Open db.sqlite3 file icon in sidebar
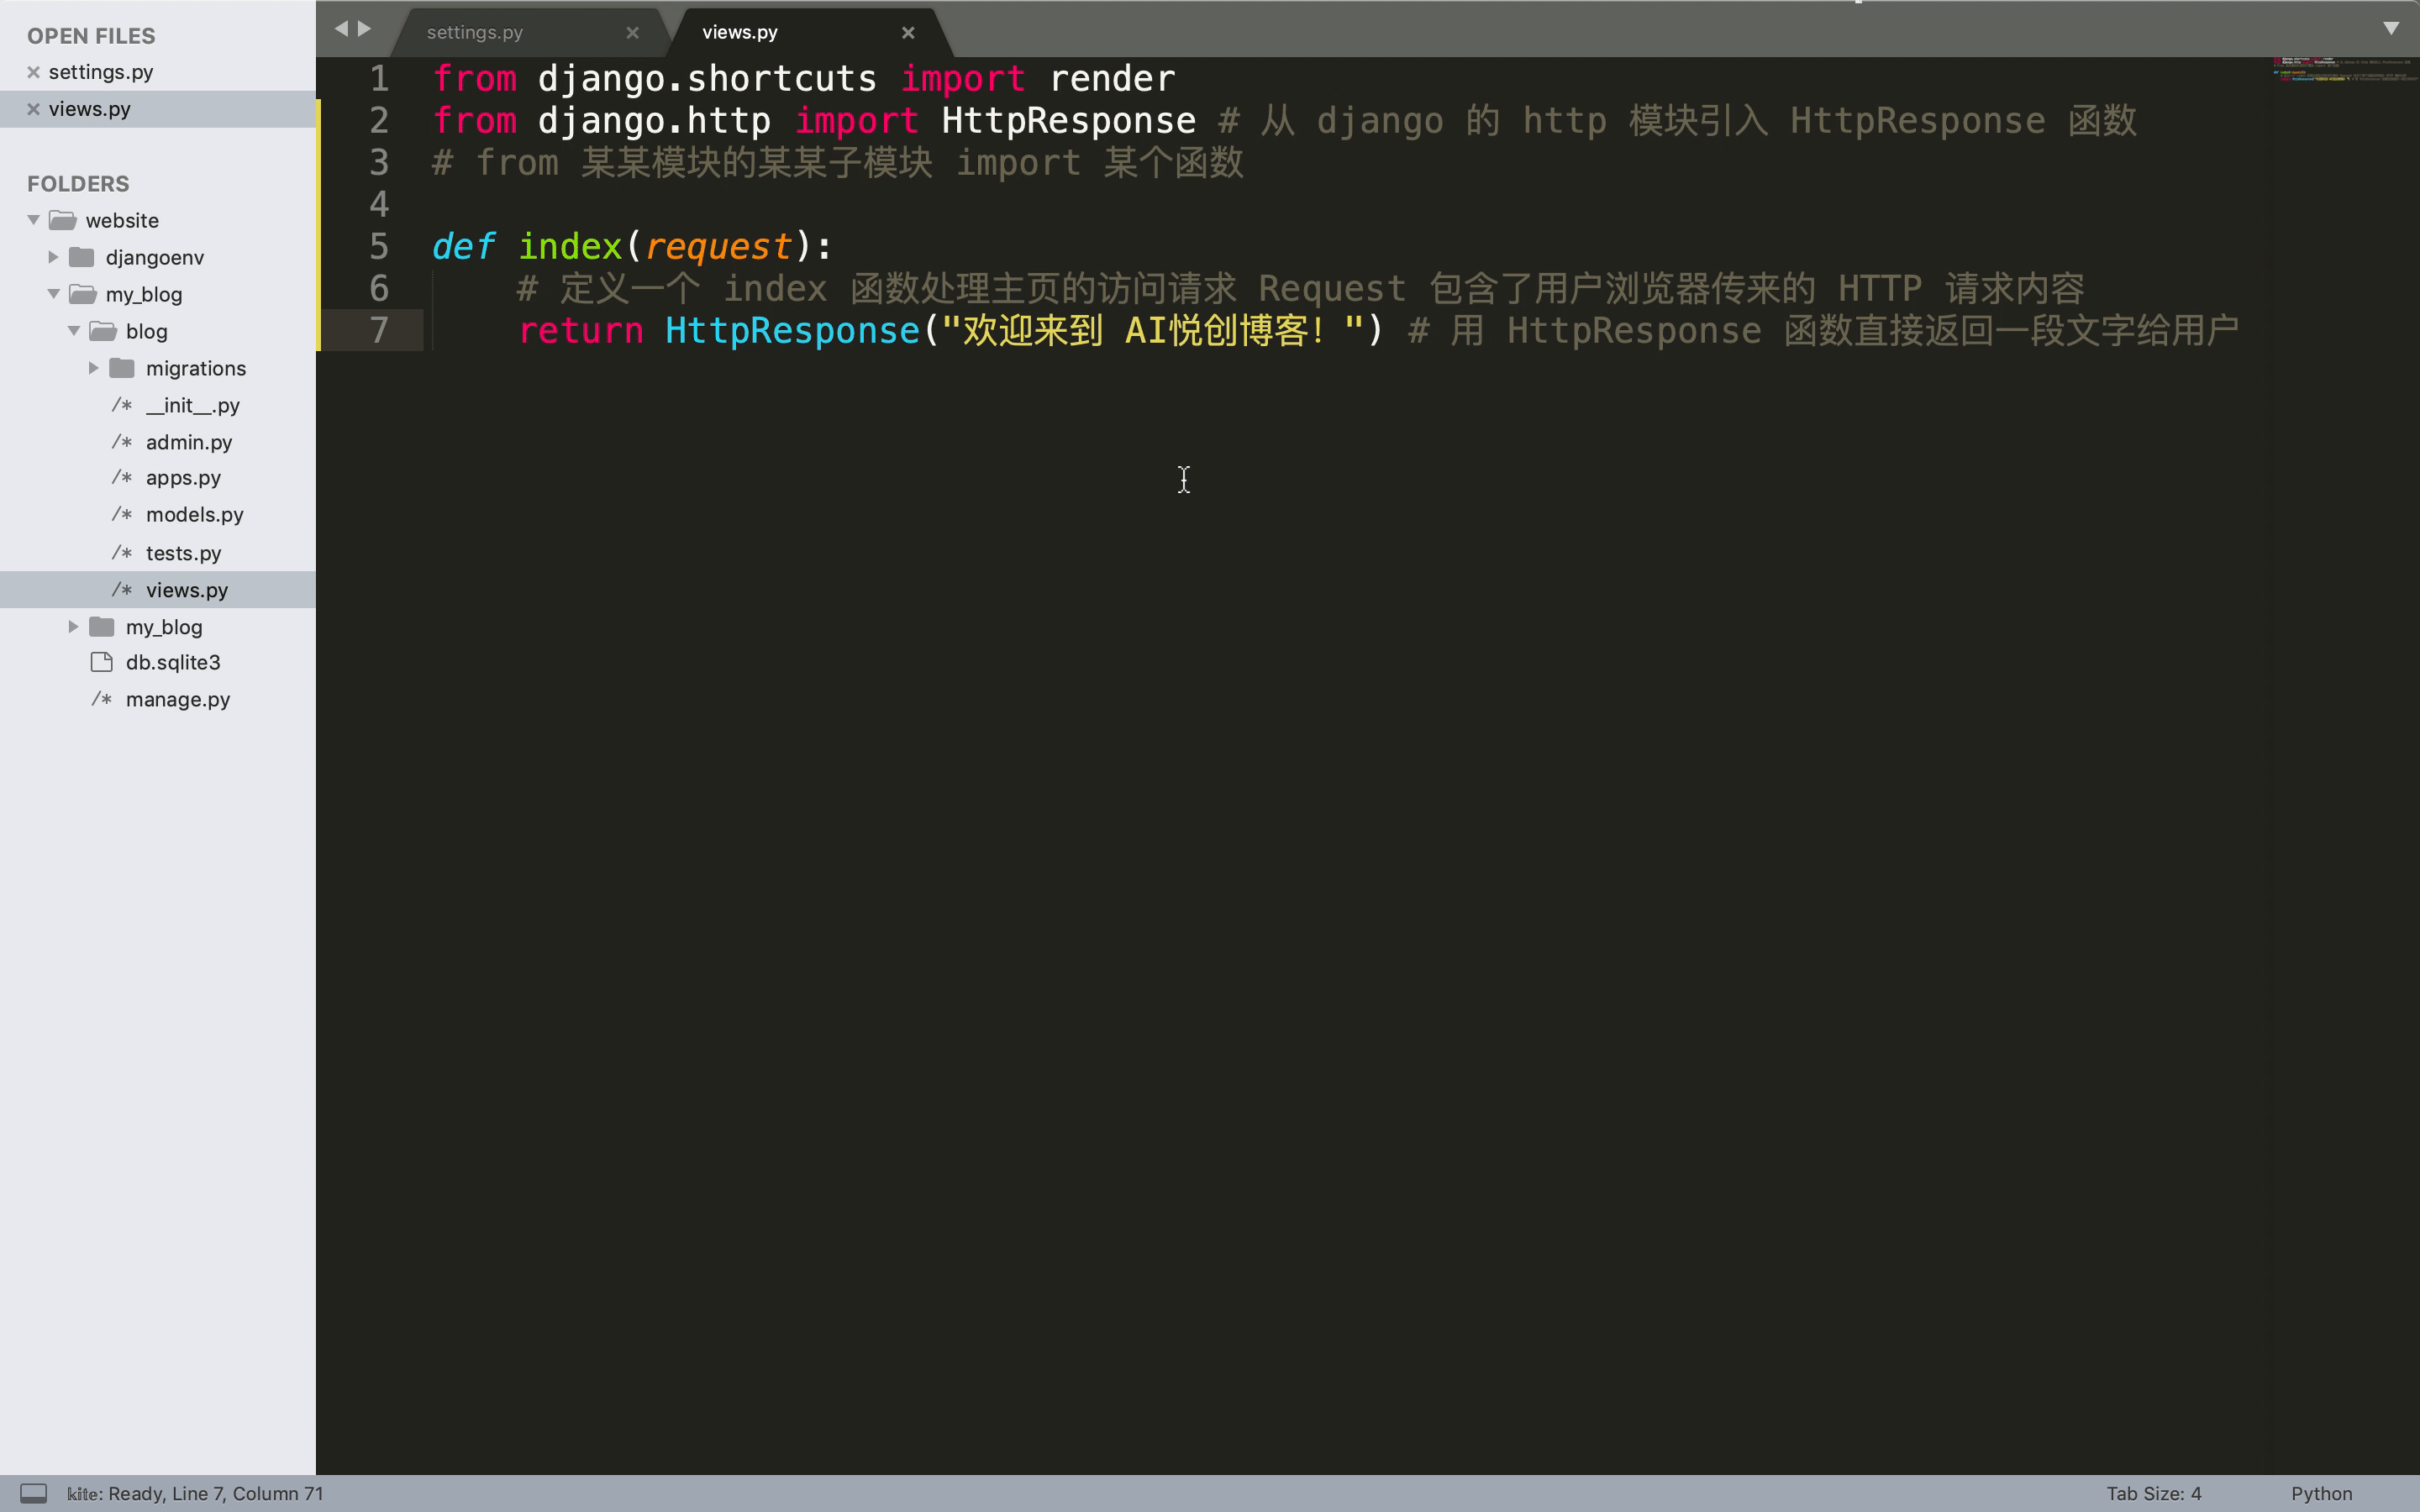 (102, 662)
